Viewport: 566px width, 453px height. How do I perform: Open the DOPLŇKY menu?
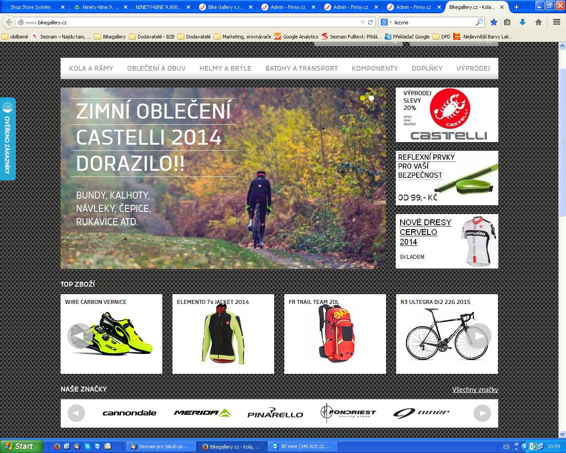pos(427,69)
